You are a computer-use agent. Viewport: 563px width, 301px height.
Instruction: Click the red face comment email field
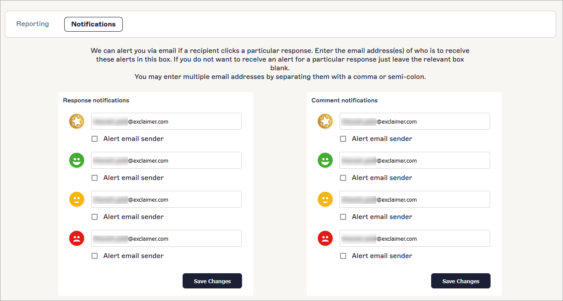[415, 239]
